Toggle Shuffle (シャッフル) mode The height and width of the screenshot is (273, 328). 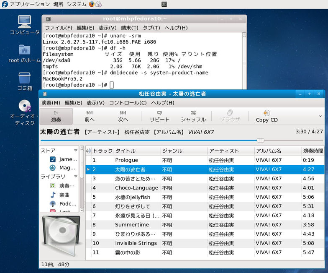pyautogui.click(x=193, y=116)
